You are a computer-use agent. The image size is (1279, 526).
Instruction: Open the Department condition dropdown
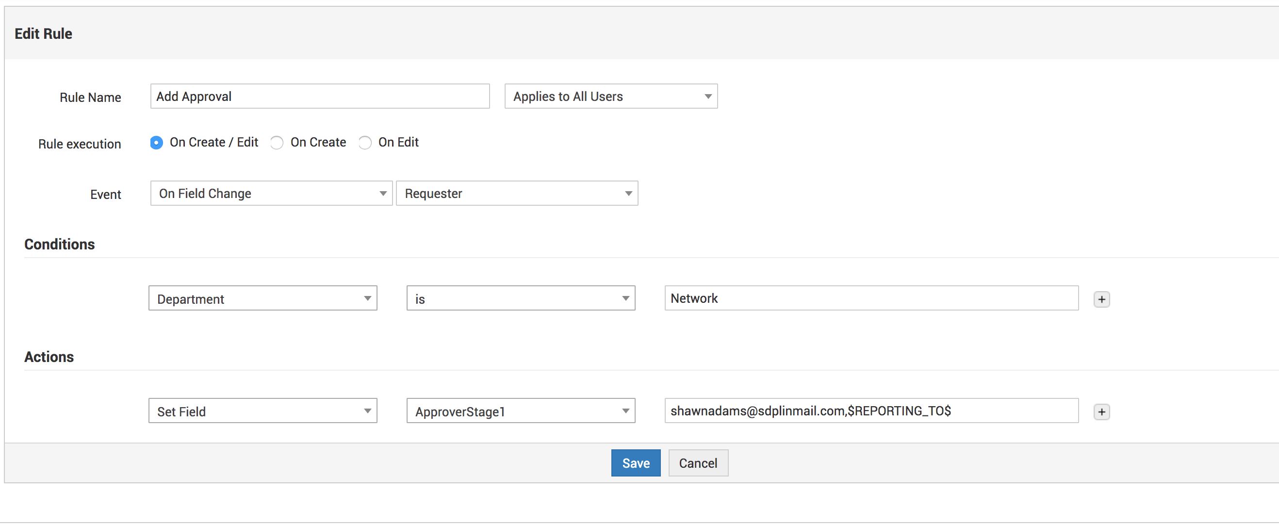pyautogui.click(x=262, y=298)
